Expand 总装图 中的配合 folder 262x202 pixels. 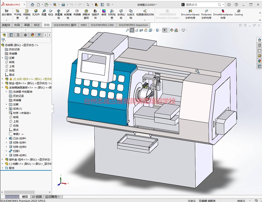pos(6,92)
